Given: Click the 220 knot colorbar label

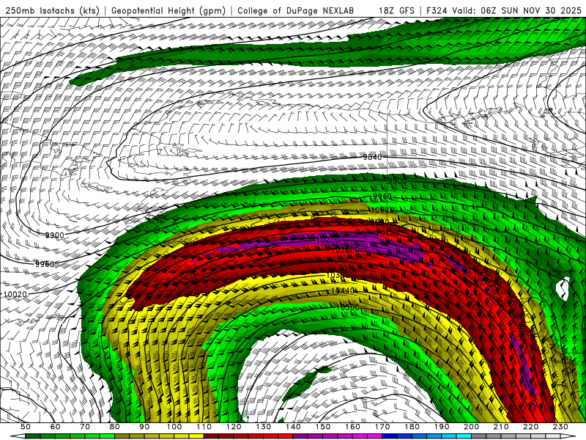Looking at the screenshot, I should click(531, 427).
